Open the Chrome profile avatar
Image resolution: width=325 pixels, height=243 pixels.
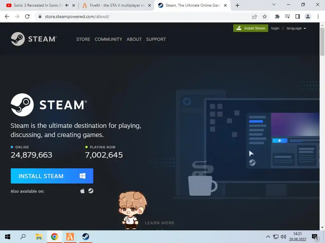[x=308, y=16]
